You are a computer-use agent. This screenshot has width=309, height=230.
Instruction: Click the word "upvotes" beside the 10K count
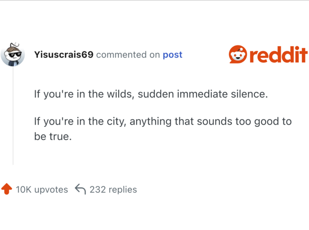[50, 189]
